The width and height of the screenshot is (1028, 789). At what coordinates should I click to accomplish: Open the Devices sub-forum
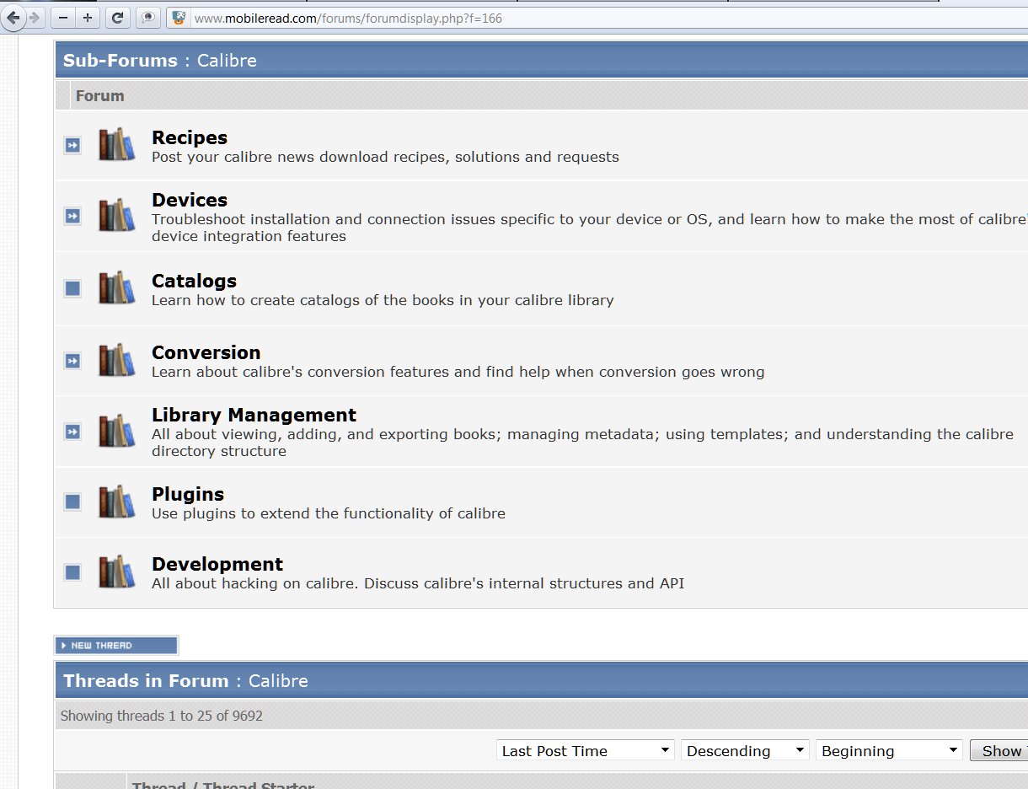pyautogui.click(x=190, y=200)
